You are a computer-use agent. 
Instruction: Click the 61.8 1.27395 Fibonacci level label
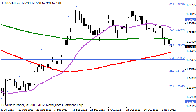(177, 45)
